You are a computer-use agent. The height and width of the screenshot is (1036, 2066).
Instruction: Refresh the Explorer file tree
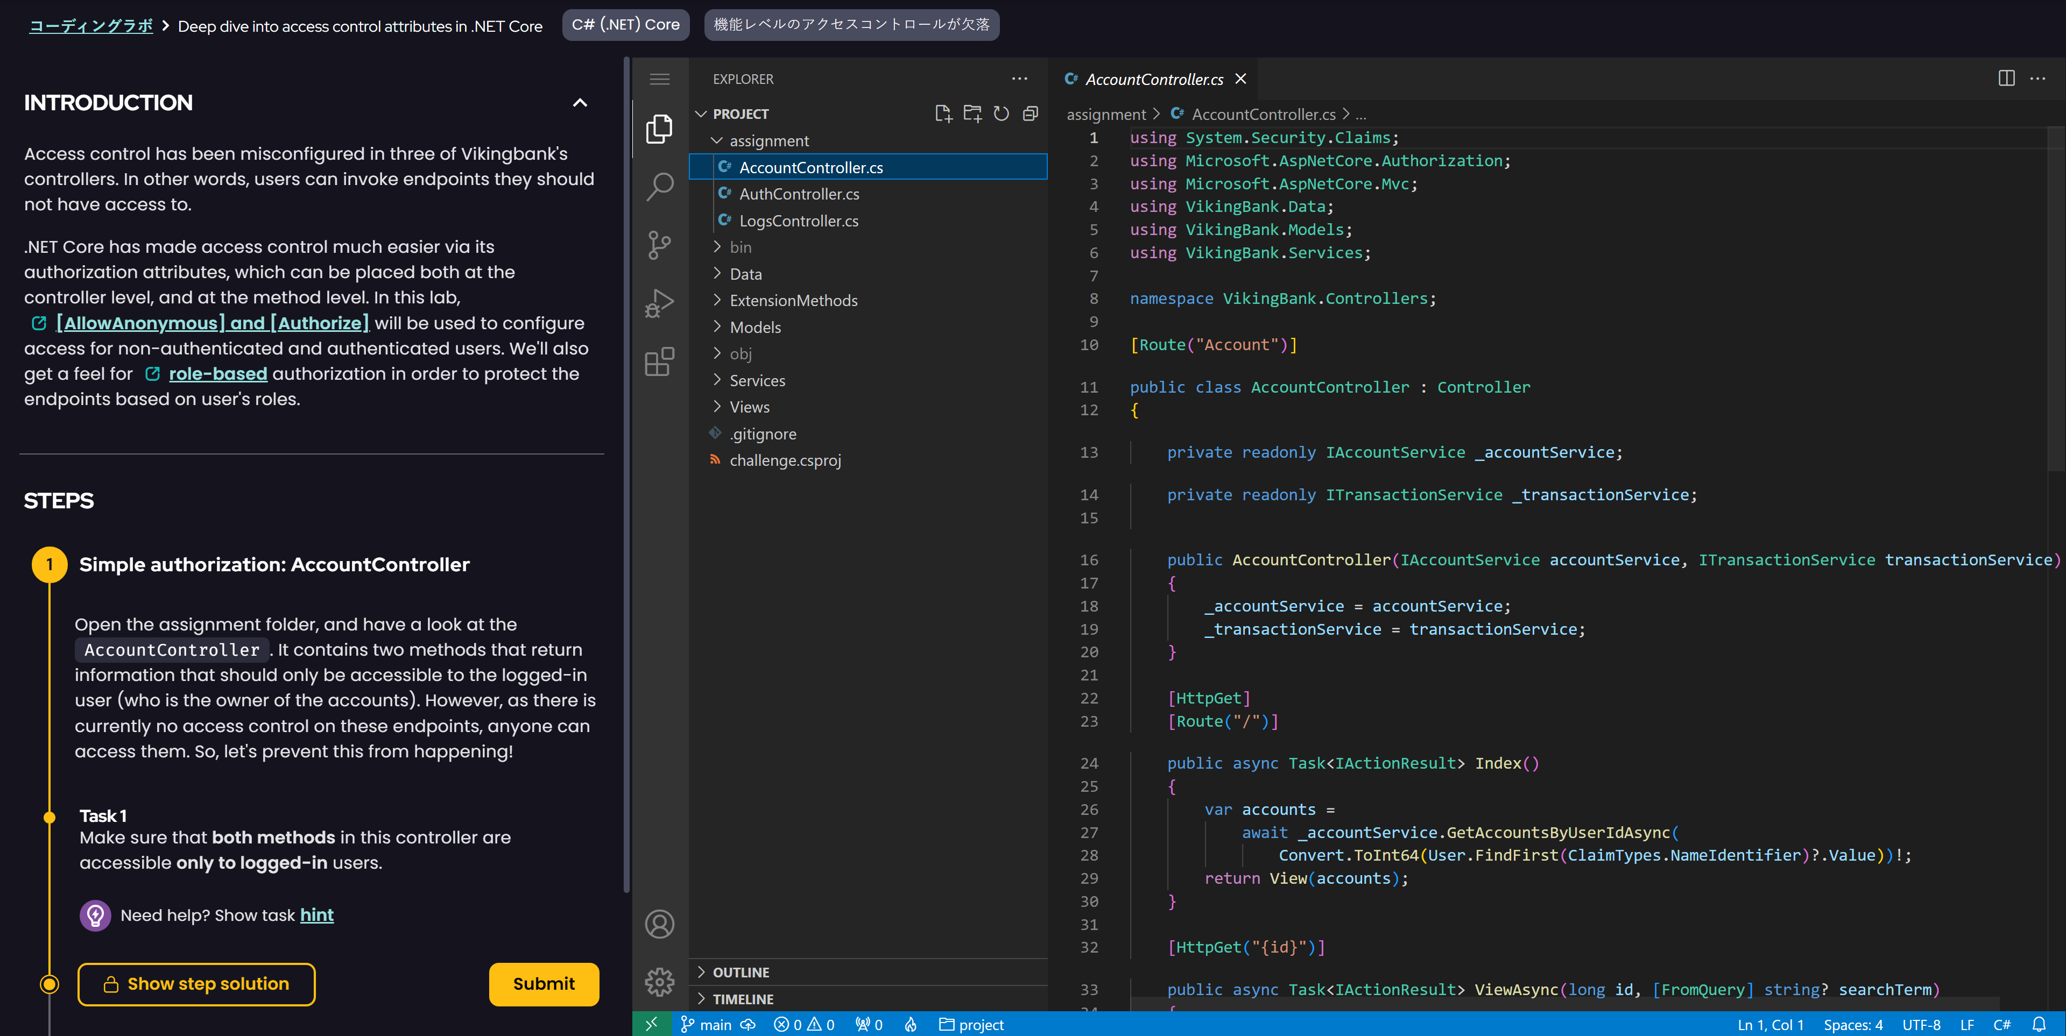[1001, 113]
